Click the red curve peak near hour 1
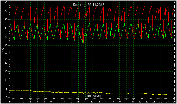The height and width of the screenshot is (104, 177). coord(17,7)
